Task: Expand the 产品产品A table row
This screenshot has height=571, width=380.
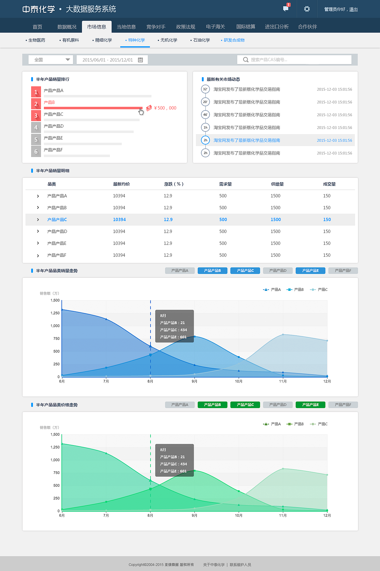Action: click(x=38, y=196)
